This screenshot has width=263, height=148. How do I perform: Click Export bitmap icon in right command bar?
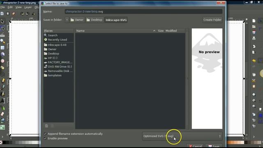click(x=254, y=52)
